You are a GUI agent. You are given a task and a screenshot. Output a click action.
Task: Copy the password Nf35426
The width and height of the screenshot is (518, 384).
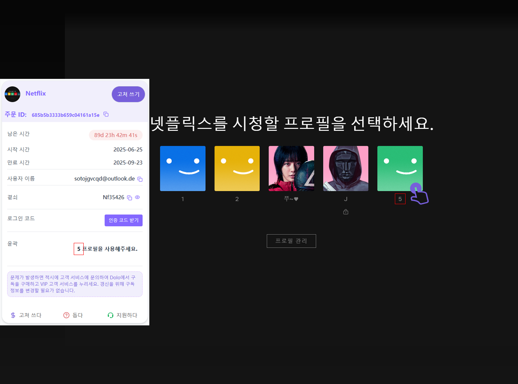[129, 198]
